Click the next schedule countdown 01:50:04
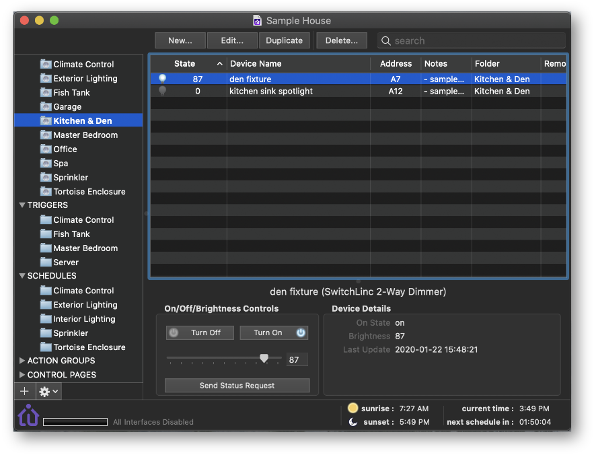The height and width of the screenshot is (457, 594). pyautogui.click(x=535, y=422)
